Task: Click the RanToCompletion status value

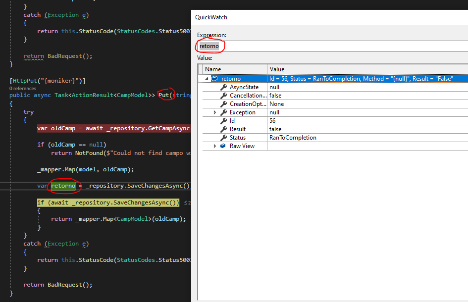Action: 293,138
